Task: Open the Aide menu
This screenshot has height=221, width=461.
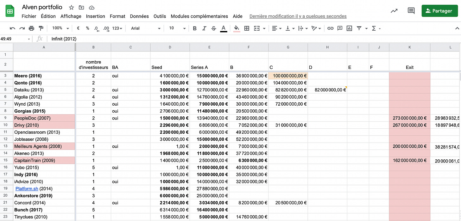Action: [x=237, y=16]
